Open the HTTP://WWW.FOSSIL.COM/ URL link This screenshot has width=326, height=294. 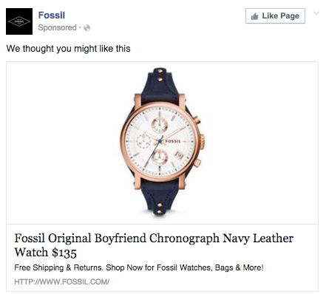[x=61, y=281]
